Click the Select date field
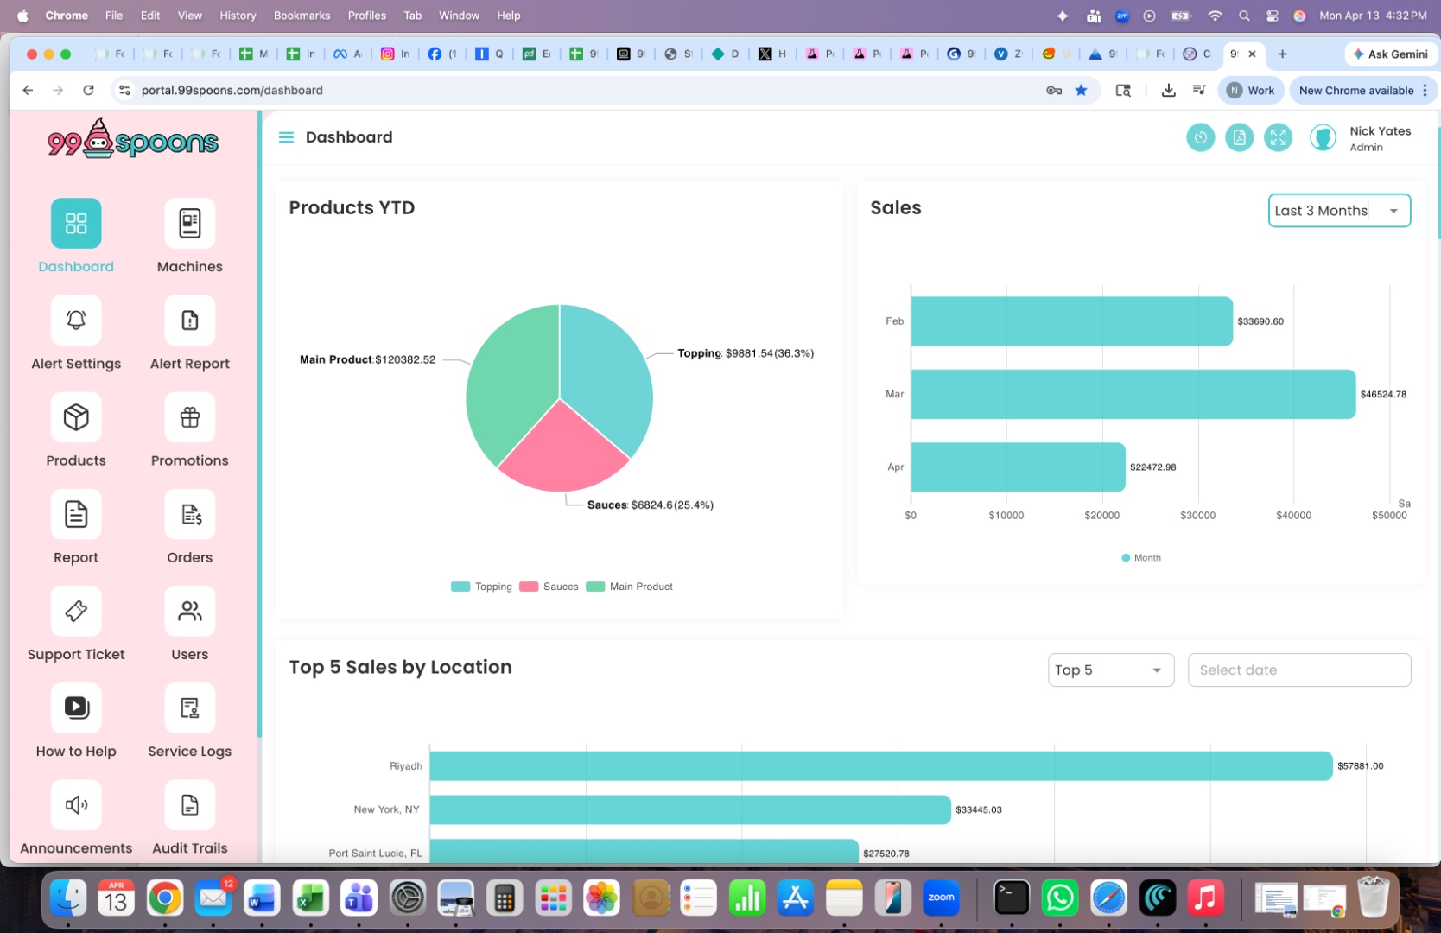This screenshot has width=1441, height=933. point(1298,670)
